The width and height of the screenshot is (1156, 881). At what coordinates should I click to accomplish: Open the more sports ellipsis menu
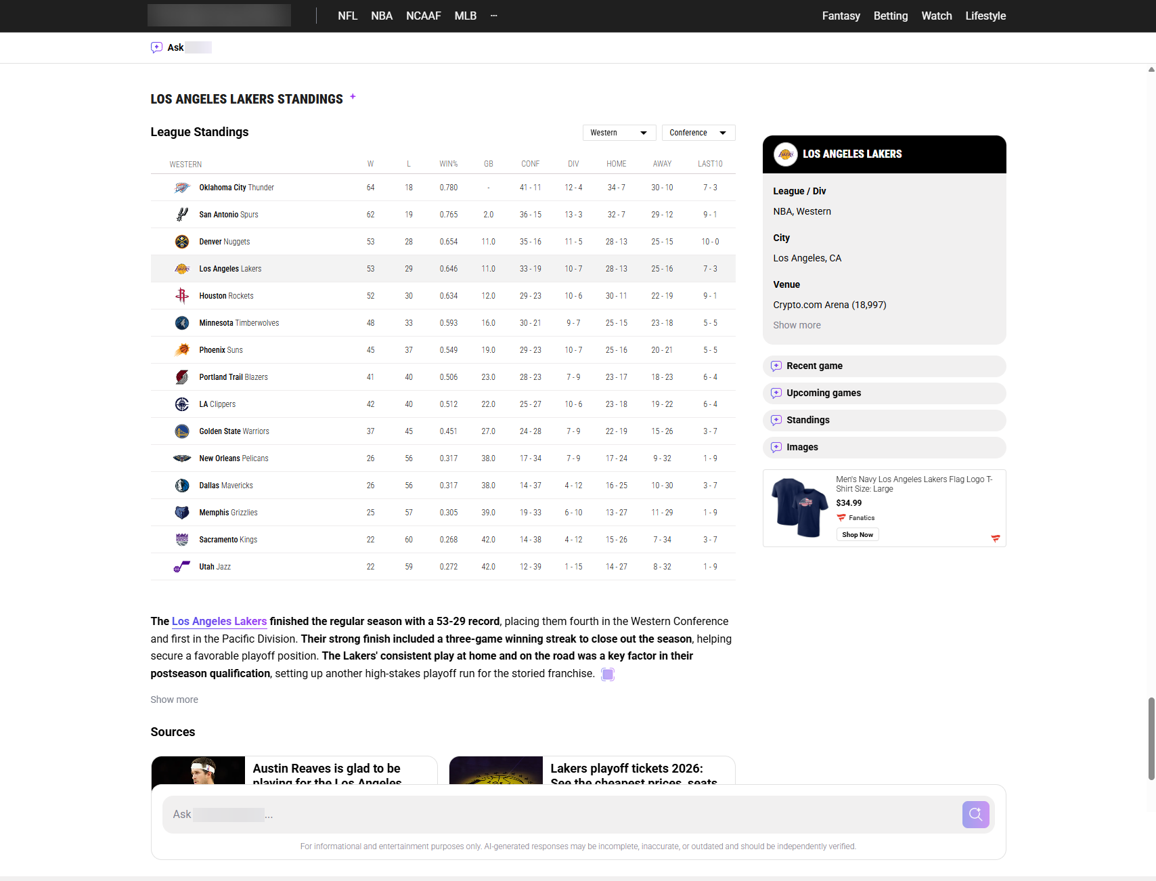494,16
